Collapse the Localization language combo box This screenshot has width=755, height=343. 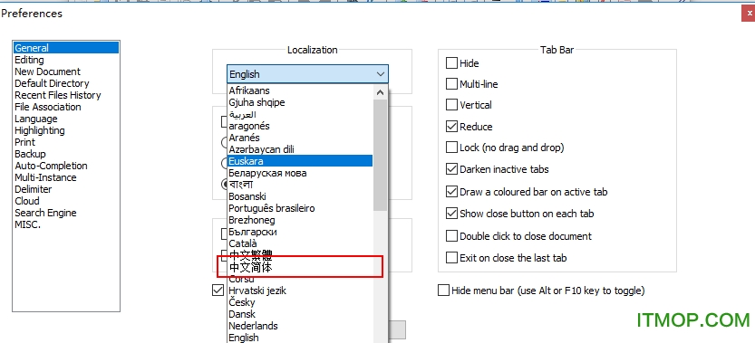(x=307, y=74)
